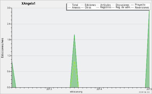Screen dimensions: 152x94
Task: Click the 2.4 y-axis value
Action: [9, 24]
